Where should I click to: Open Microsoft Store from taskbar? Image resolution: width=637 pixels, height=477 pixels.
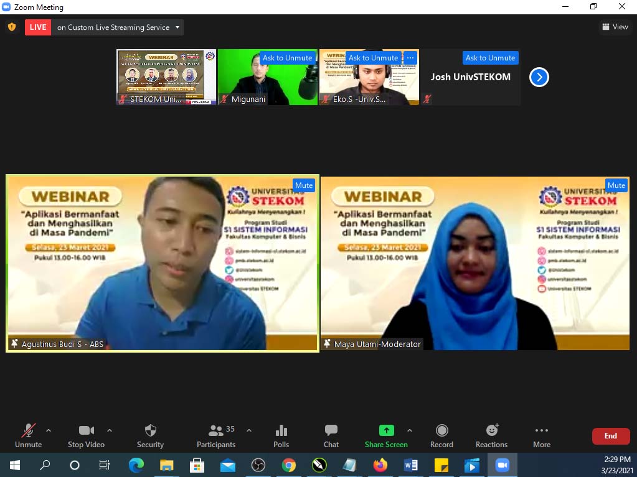pyautogui.click(x=197, y=465)
